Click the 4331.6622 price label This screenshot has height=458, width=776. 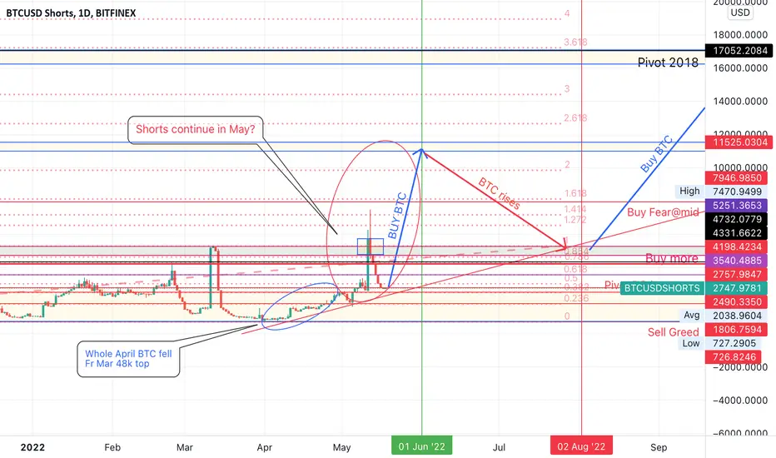coord(736,232)
